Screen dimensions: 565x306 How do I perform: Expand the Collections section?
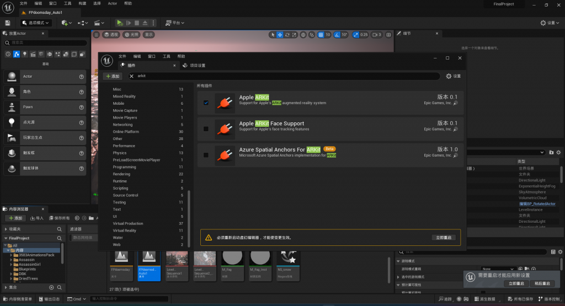[x=6, y=287]
